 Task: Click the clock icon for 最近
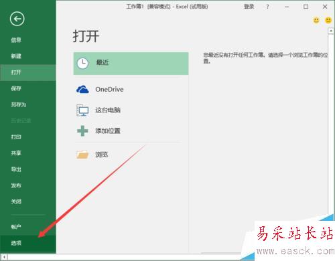coord(82,64)
